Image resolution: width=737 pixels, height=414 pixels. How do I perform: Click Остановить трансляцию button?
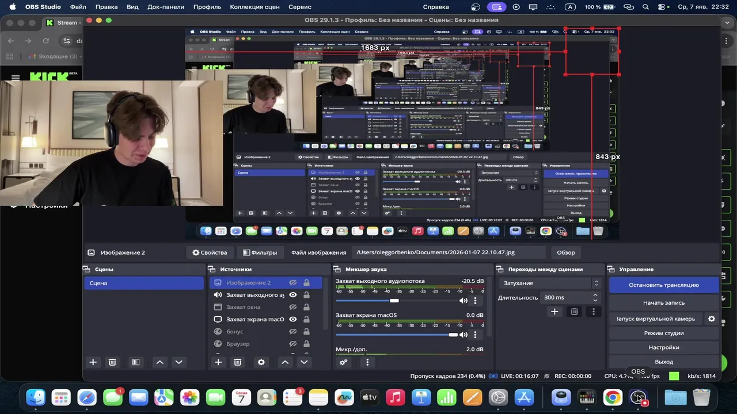click(x=664, y=285)
